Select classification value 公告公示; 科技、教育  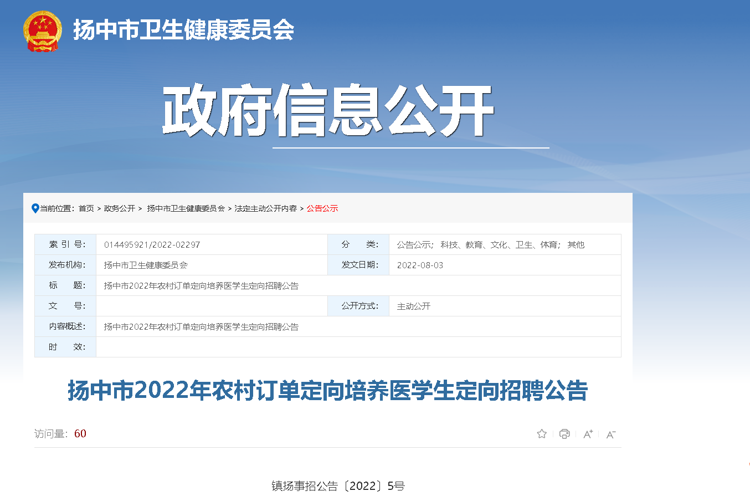[490, 244]
